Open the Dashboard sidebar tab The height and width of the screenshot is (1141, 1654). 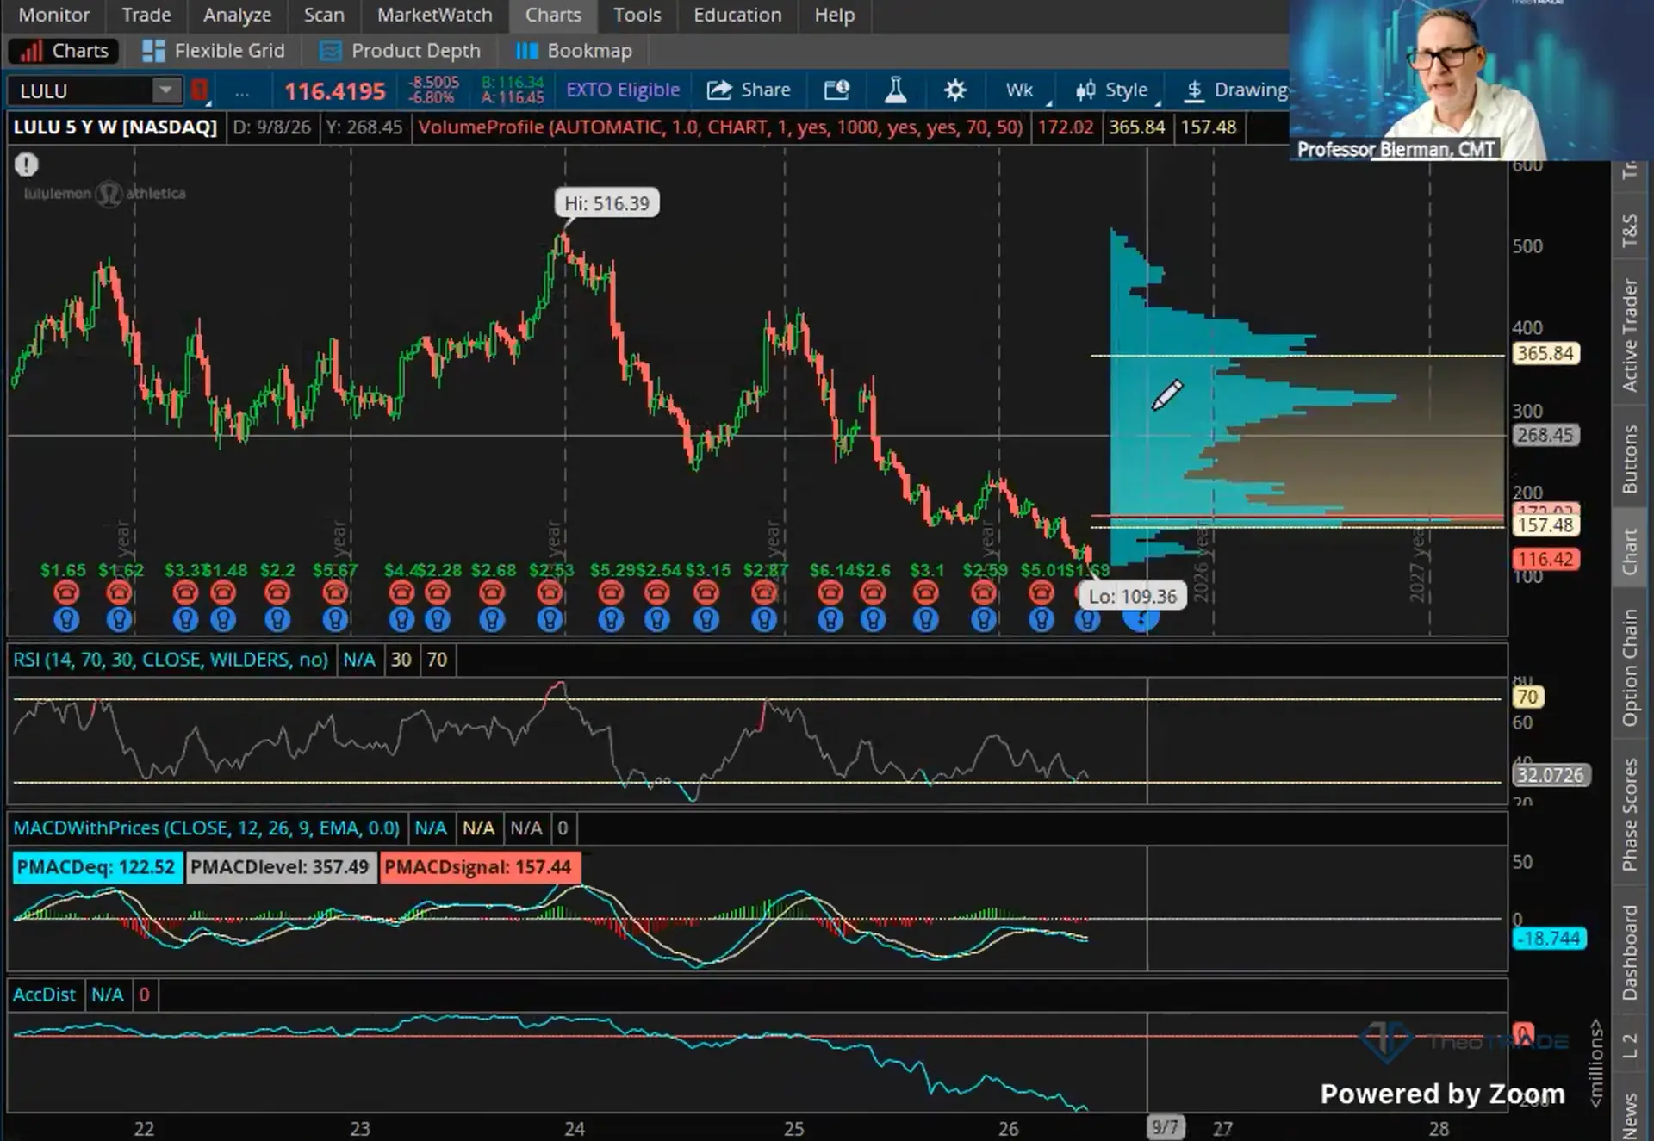(1630, 952)
